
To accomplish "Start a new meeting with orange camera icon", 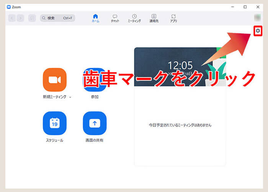I will (x=55, y=80).
